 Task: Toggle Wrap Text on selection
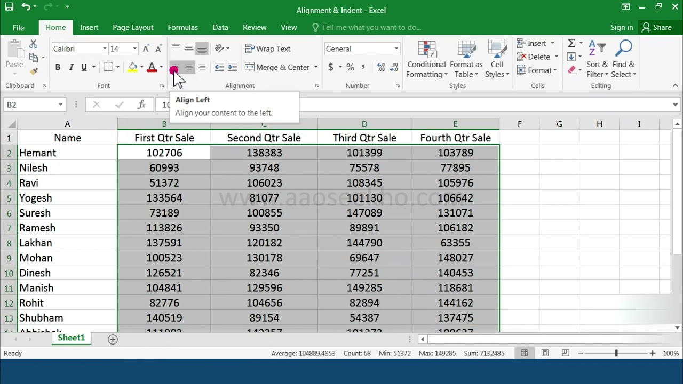tap(268, 49)
